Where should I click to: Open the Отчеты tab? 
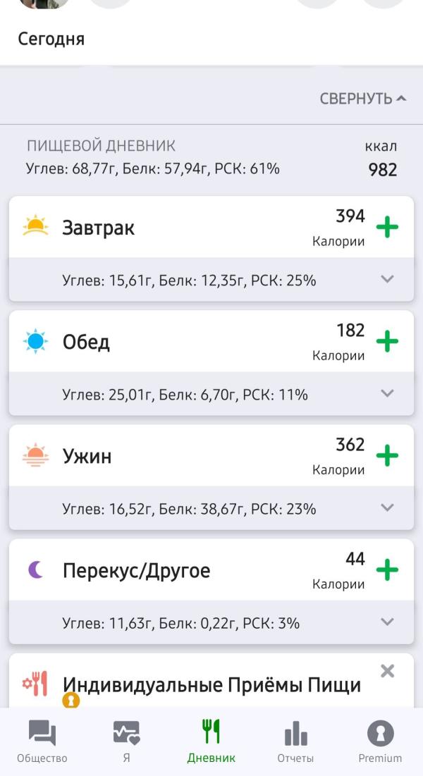pyautogui.click(x=295, y=741)
